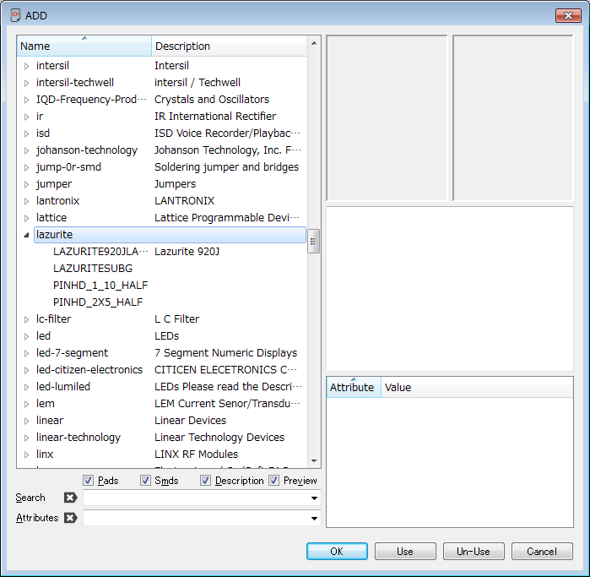Click the Use button
The image size is (590, 577).
(x=405, y=552)
